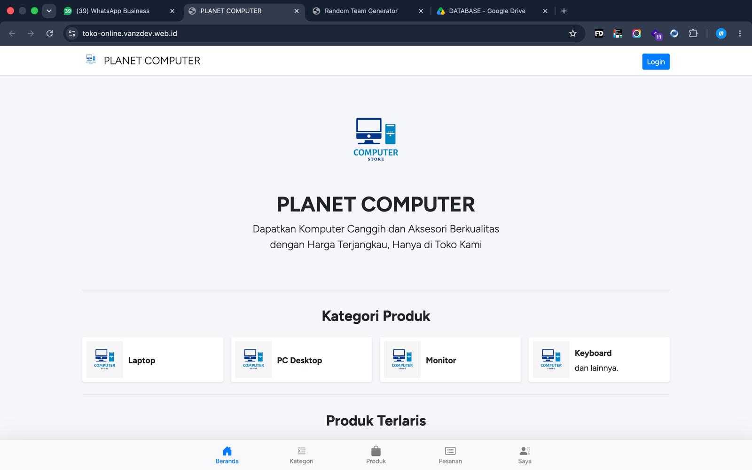Click the small navbar store logo
Screen dimensions: 752x470
point(91,59)
